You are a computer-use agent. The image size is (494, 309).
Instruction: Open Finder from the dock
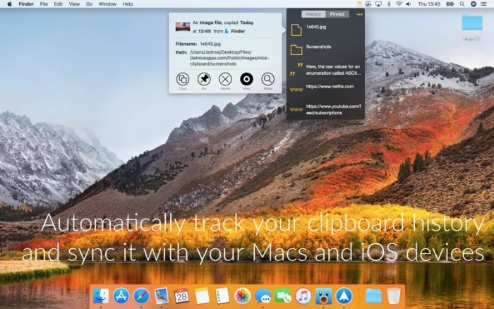(x=101, y=296)
